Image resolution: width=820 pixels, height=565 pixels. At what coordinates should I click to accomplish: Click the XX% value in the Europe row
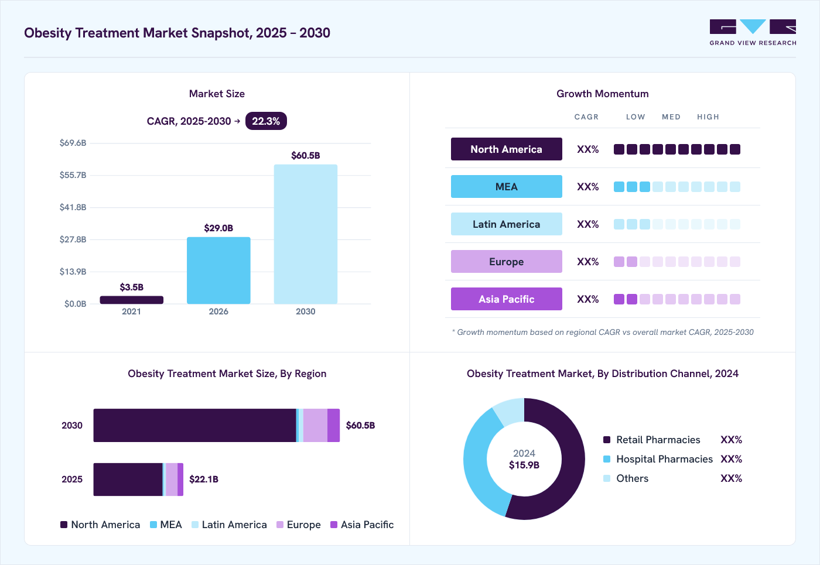tap(588, 262)
